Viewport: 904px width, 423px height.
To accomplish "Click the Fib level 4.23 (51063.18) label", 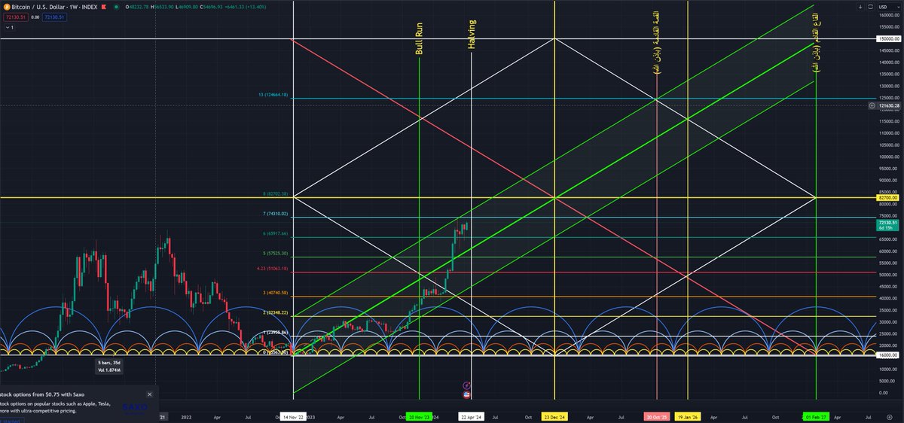I will pyautogui.click(x=273, y=269).
